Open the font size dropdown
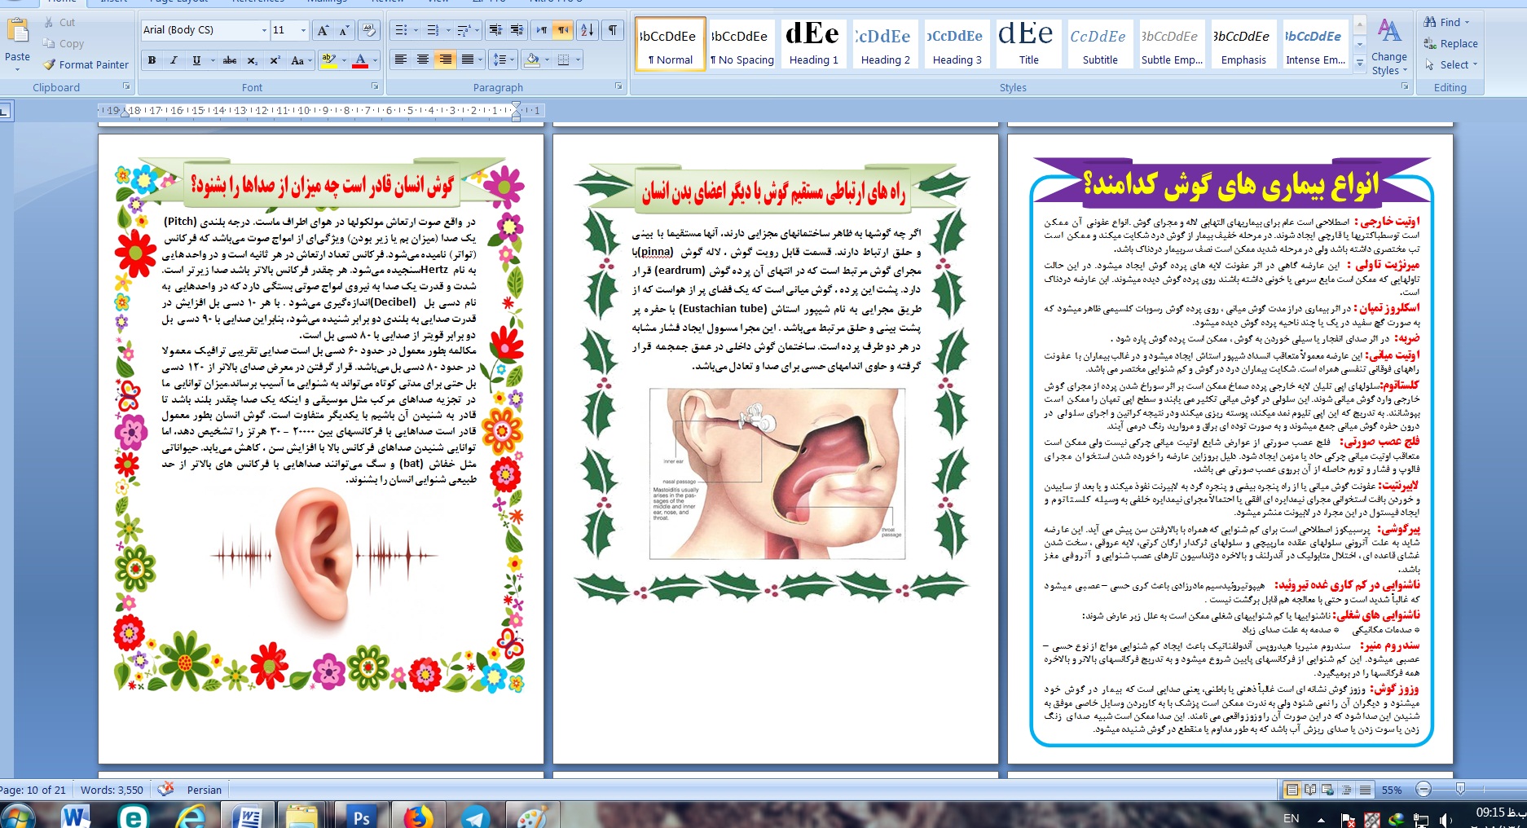 click(303, 30)
